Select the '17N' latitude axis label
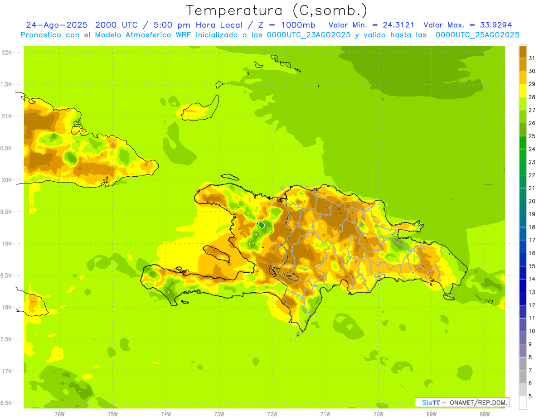 click(x=6, y=371)
